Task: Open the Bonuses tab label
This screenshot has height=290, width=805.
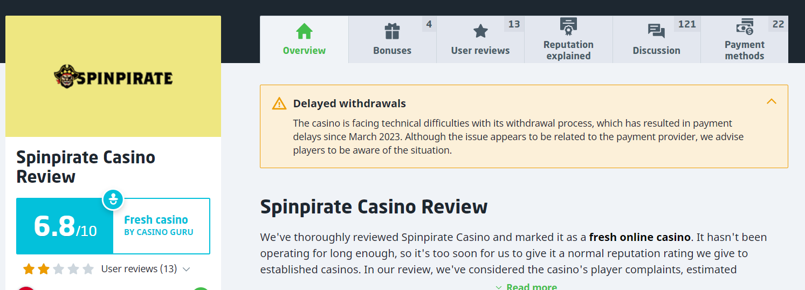Action: pos(392,51)
